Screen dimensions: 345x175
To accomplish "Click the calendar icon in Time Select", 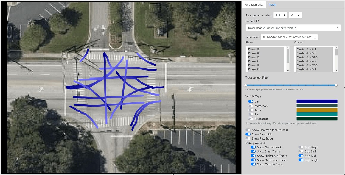I will 315,37.
